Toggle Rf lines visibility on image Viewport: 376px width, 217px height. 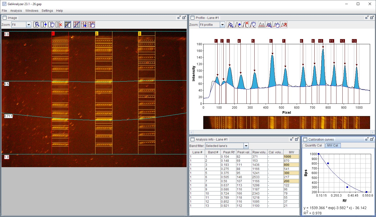pyautogui.click(x=77, y=25)
